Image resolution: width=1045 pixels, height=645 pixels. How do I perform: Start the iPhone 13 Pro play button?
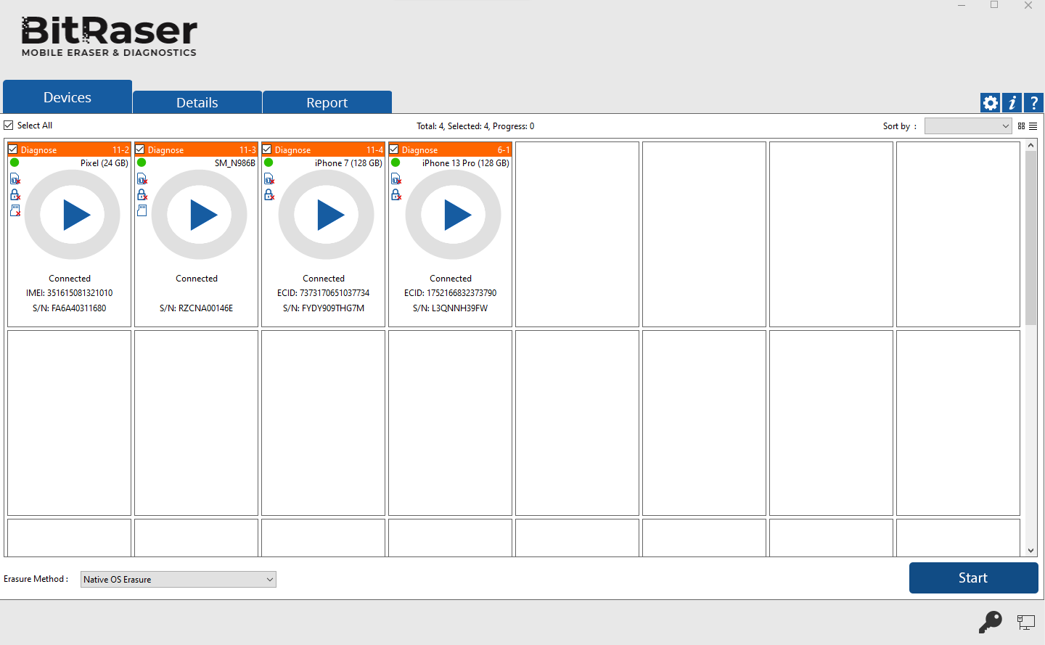pyautogui.click(x=455, y=215)
